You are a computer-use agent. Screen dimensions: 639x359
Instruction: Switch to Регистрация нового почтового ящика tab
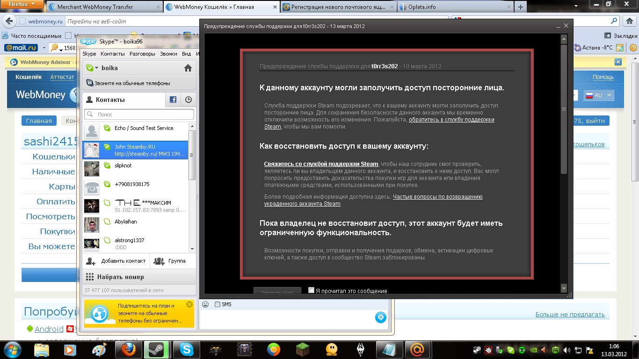coord(339,7)
